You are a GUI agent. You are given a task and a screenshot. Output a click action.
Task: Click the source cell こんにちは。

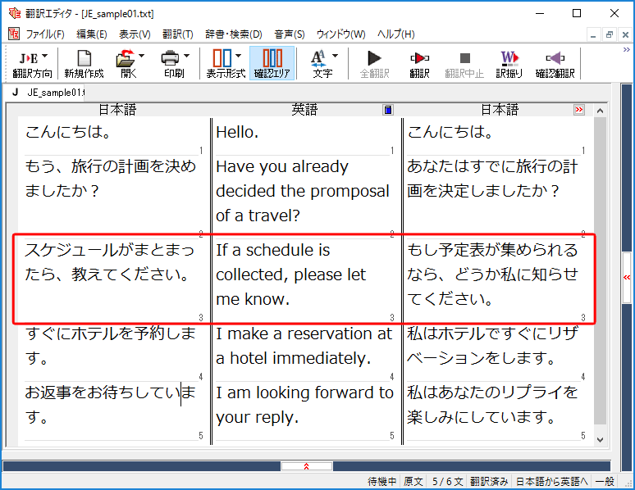[x=68, y=132]
